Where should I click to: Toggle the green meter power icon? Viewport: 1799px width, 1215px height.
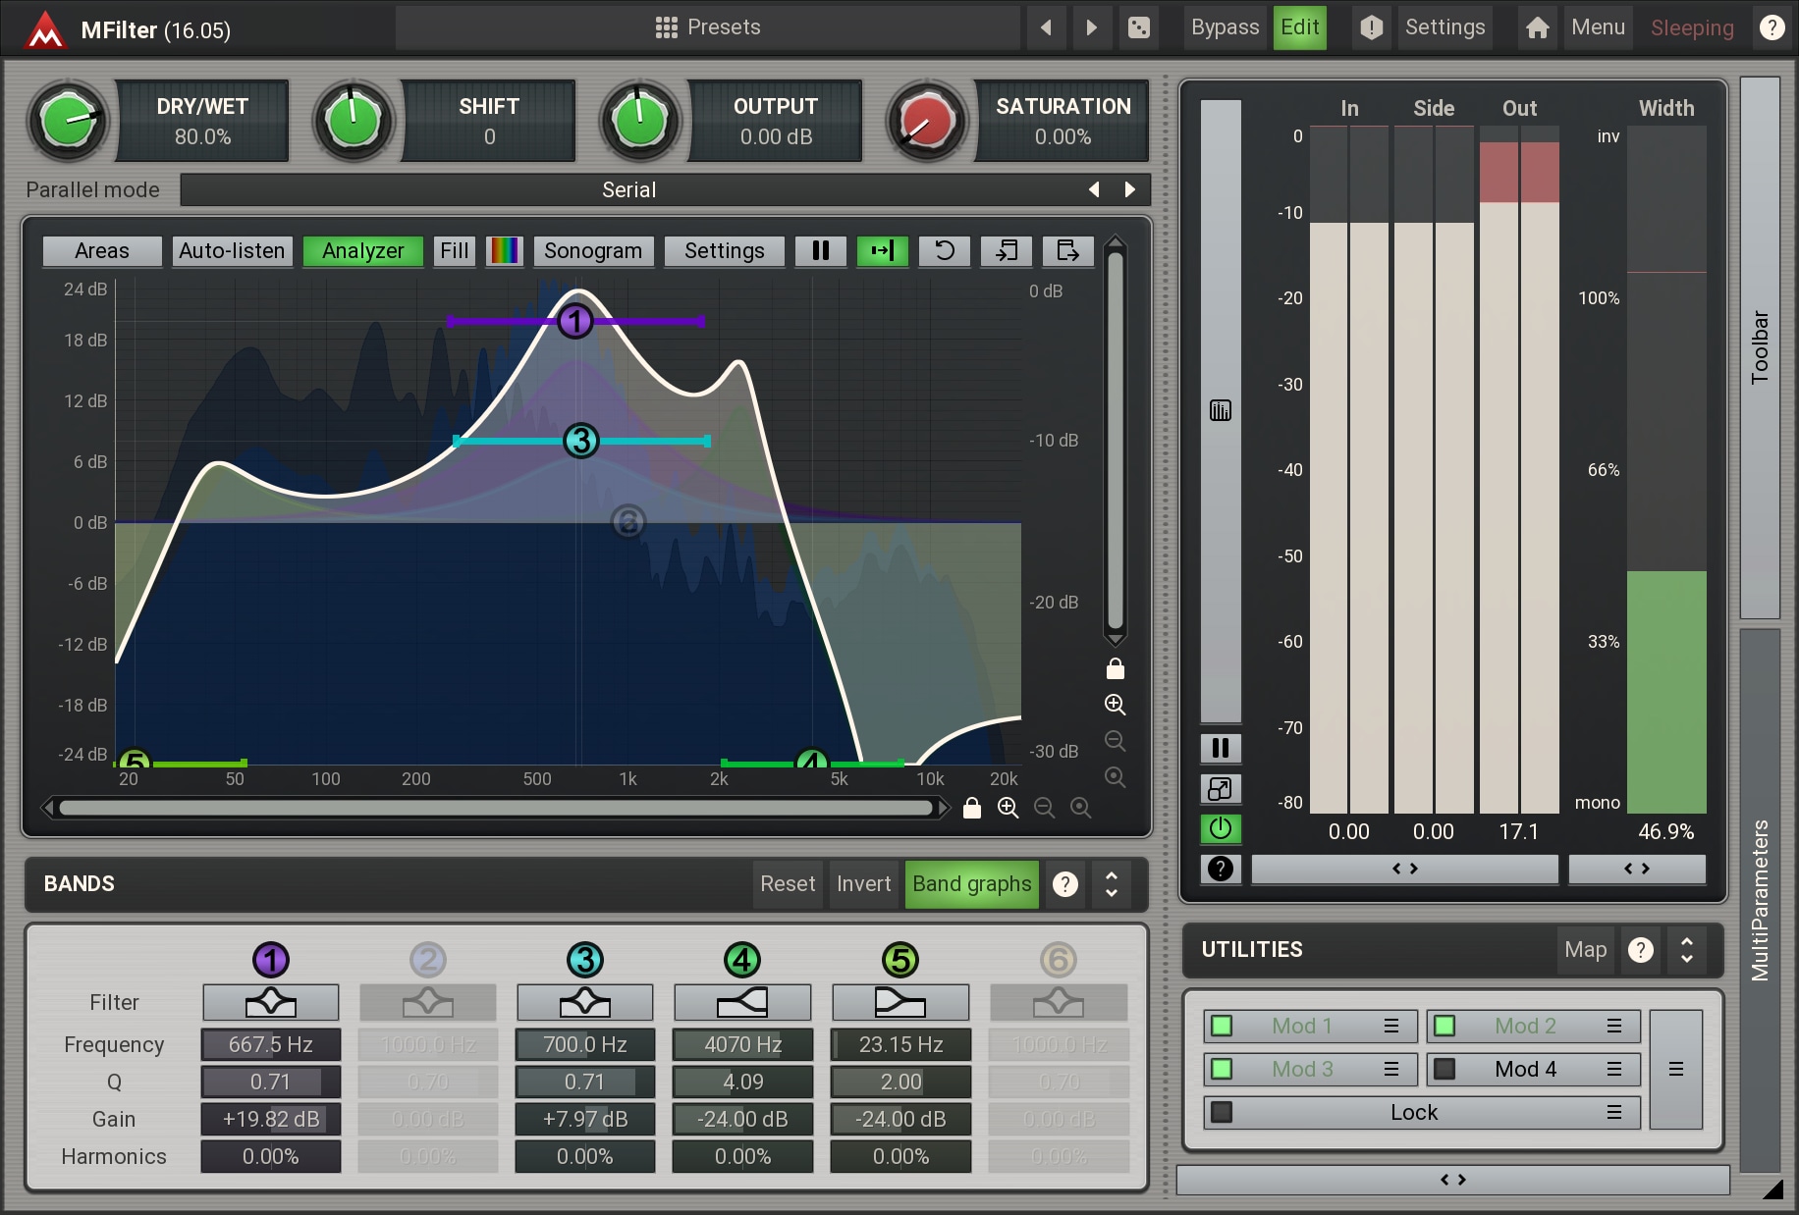[x=1221, y=829]
